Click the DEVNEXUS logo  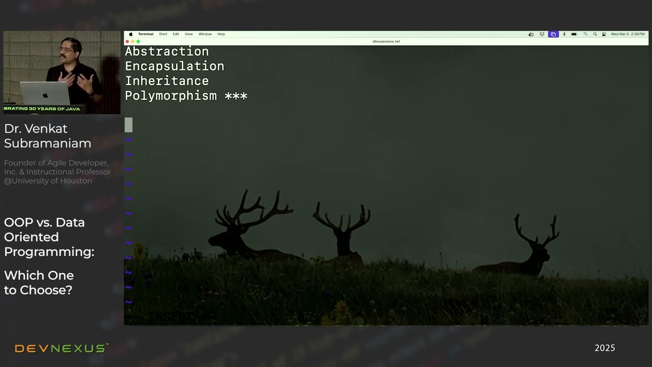[62, 349]
